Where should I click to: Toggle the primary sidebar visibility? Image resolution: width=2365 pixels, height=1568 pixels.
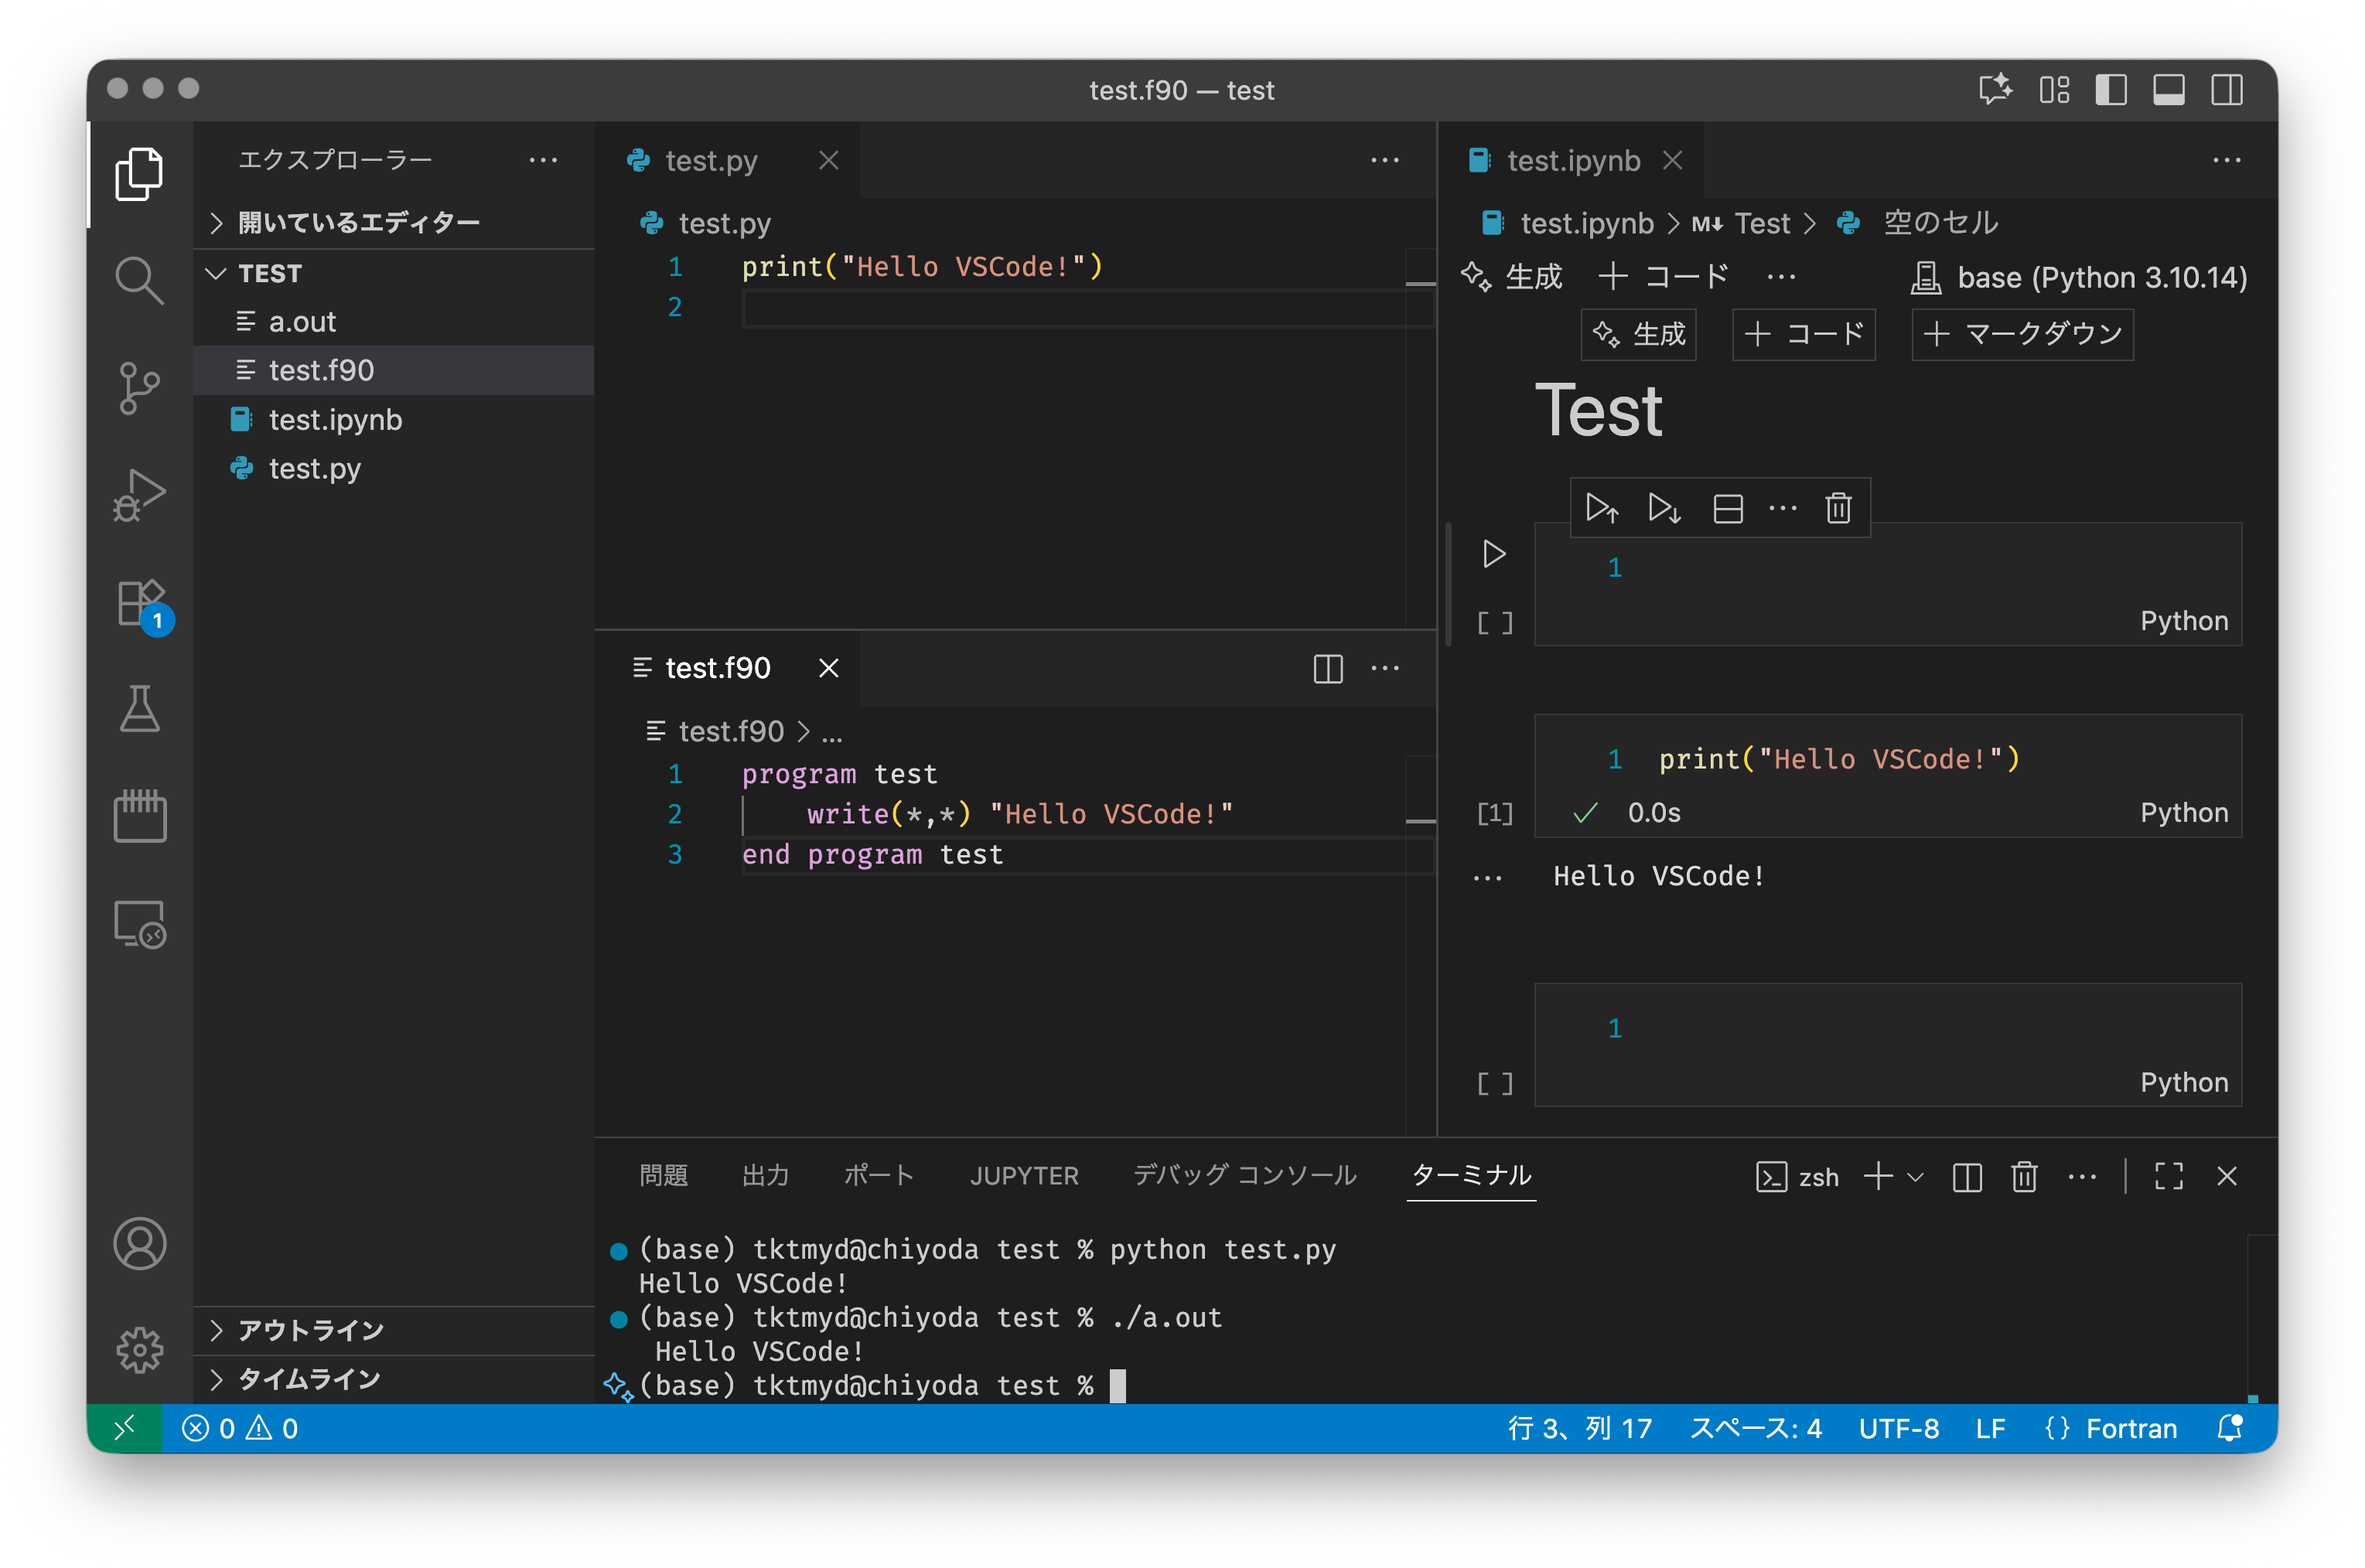(2110, 90)
